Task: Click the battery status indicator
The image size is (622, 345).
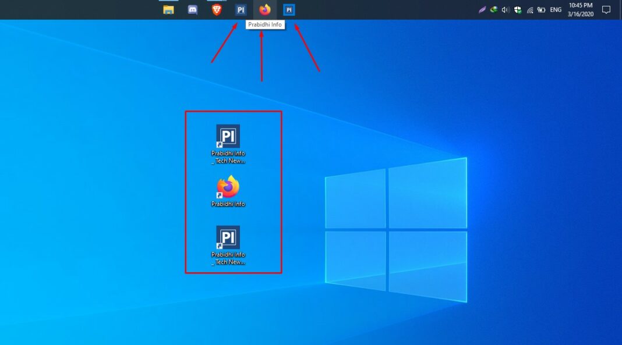Action: (x=542, y=9)
